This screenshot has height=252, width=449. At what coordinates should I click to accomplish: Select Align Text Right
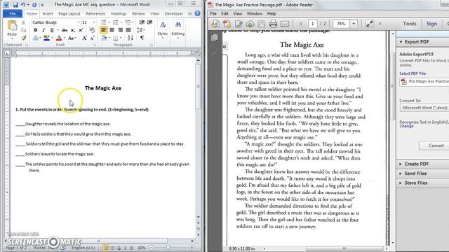[x=120, y=30]
